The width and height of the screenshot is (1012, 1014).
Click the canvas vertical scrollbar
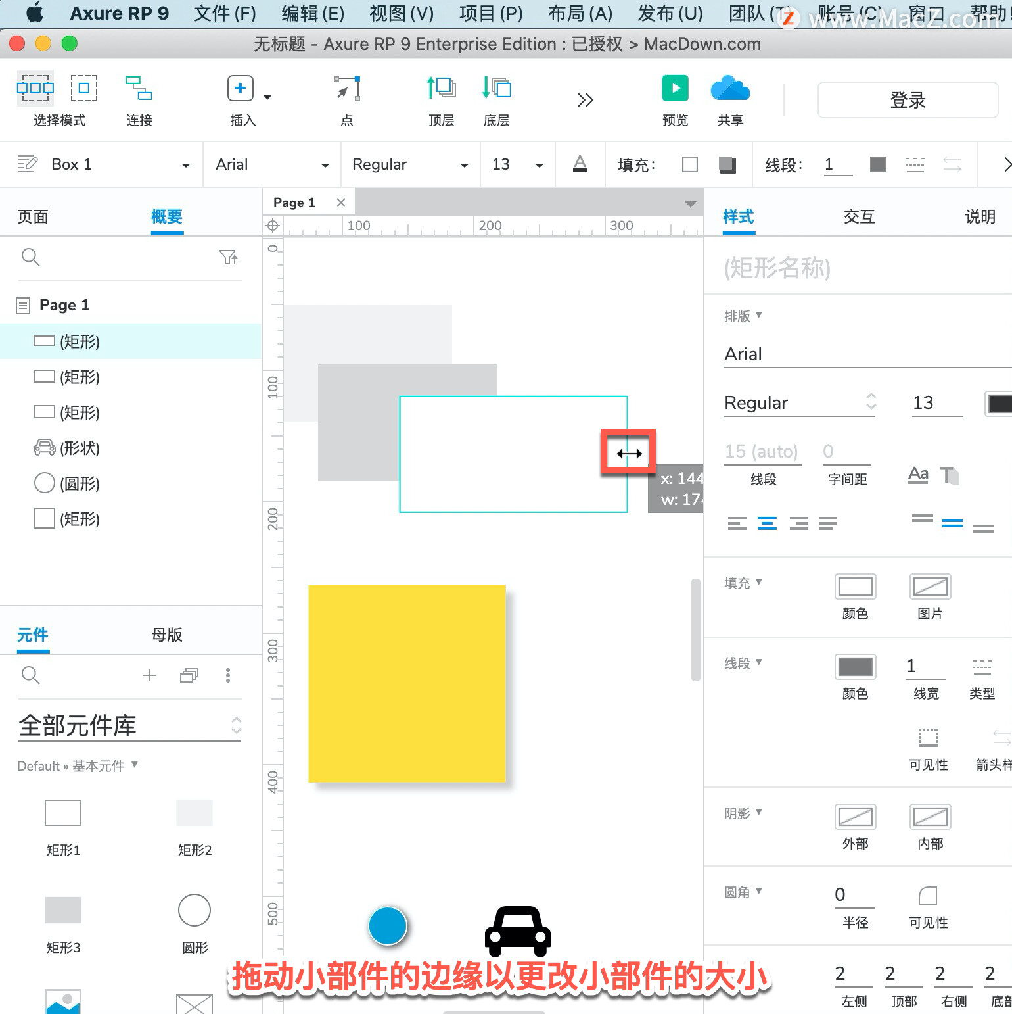pyautogui.click(x=695, y=630)
